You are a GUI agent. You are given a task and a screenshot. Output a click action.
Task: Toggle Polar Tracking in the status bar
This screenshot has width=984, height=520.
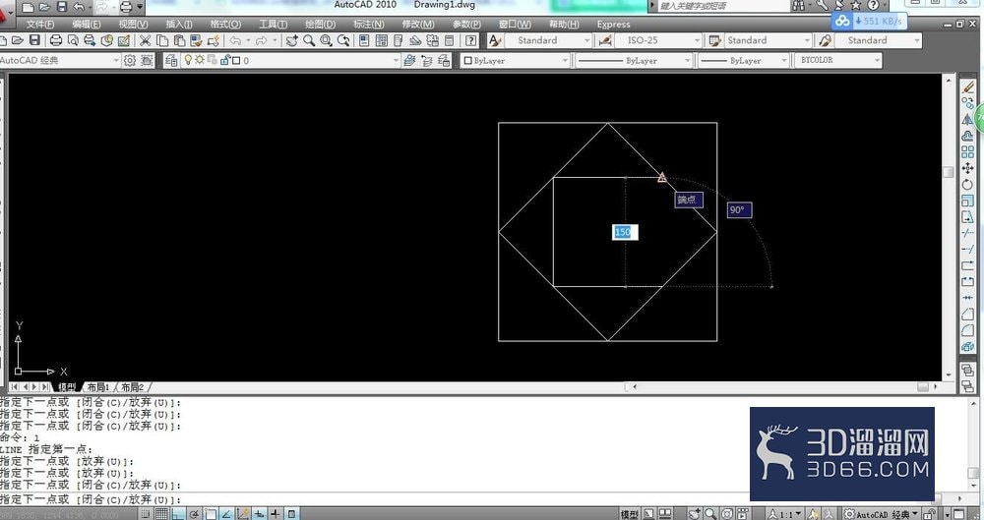(195, 514)
